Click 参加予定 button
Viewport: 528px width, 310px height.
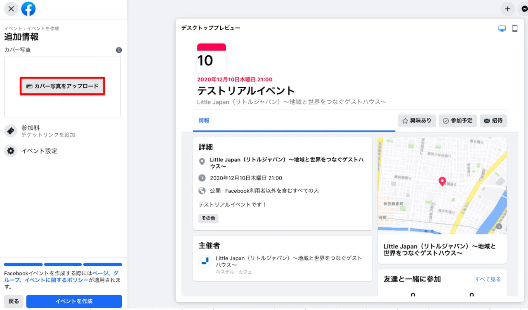pos(458,121)
